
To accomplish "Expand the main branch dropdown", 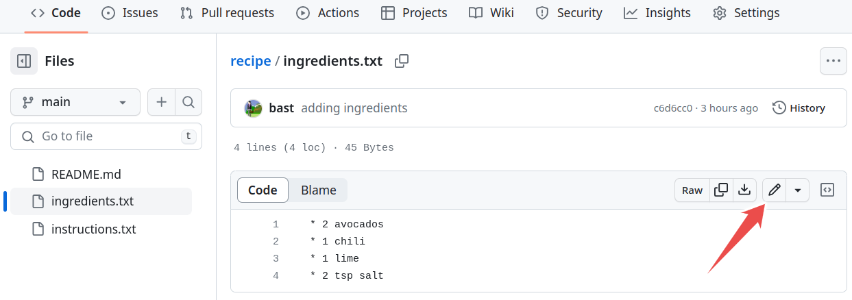I will [75, 102].
